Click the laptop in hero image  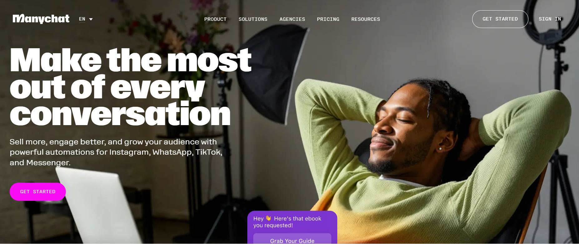[100, 205]
